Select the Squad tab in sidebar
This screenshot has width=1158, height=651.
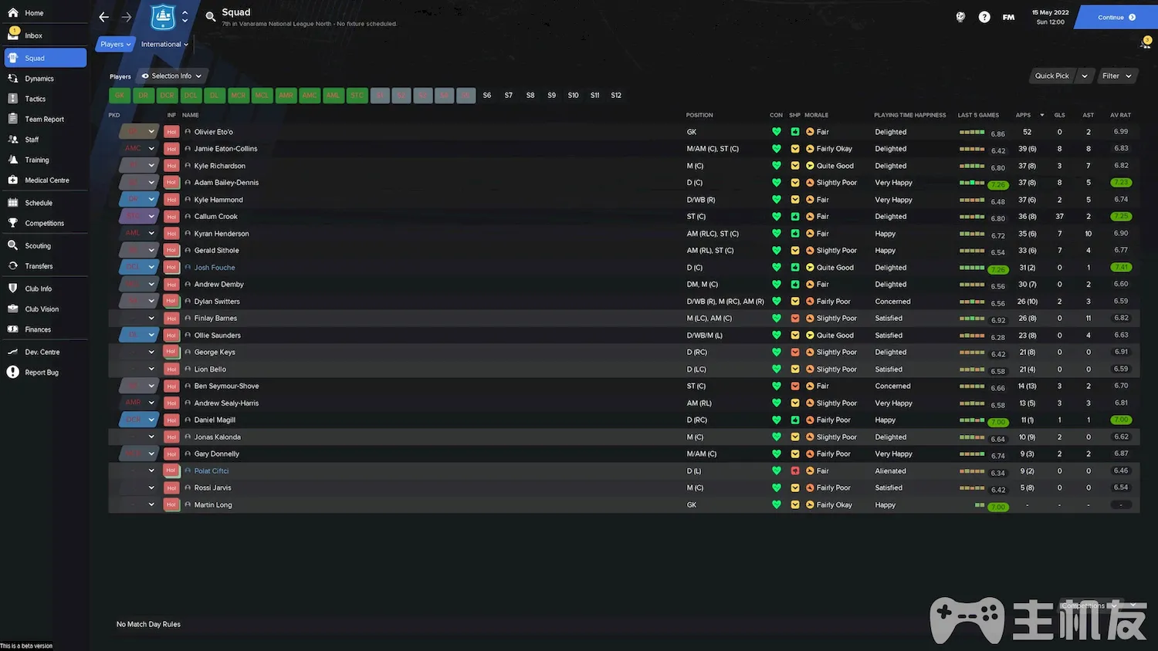click(x=46, y=58)
